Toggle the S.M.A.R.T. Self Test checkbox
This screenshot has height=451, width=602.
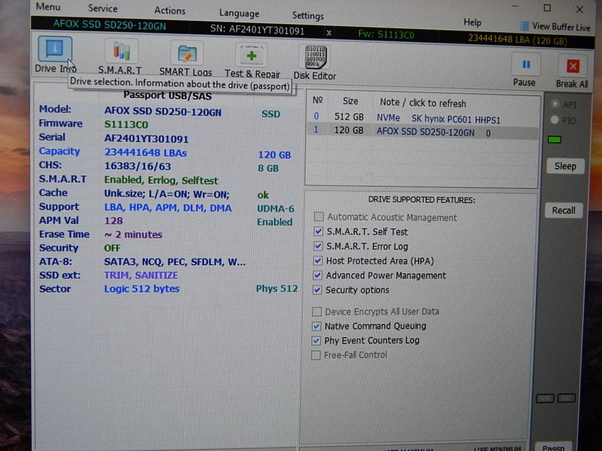[318, 231]
